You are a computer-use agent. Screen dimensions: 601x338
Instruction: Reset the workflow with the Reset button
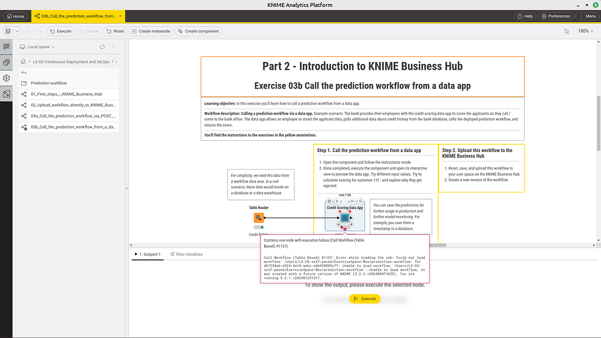point(115,32)
